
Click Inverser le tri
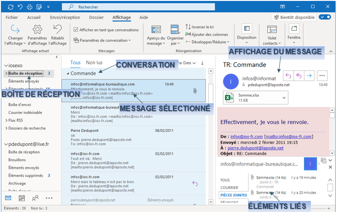(199, 27)
